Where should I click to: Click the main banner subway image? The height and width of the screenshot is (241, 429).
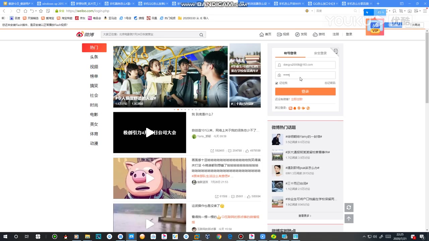coord(170,77)
